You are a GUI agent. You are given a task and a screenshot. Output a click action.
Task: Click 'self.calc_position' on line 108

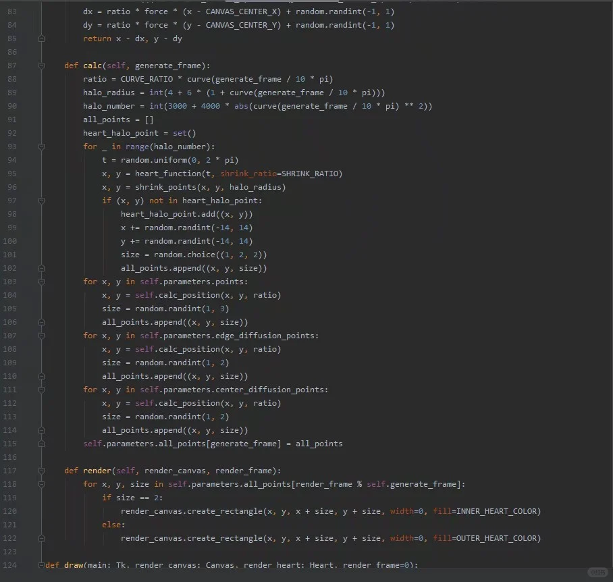pos(178,350)
